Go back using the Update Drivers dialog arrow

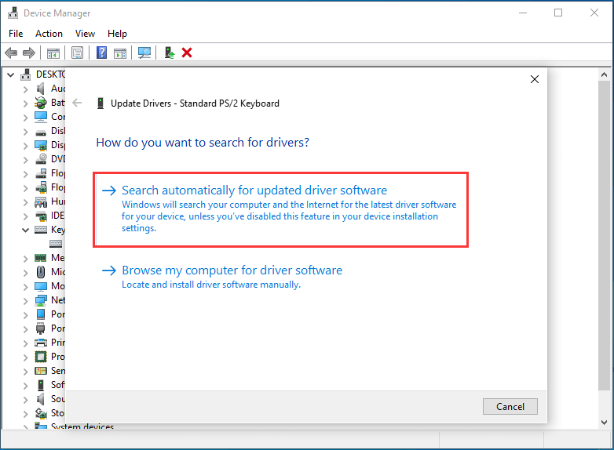[77, 103]
